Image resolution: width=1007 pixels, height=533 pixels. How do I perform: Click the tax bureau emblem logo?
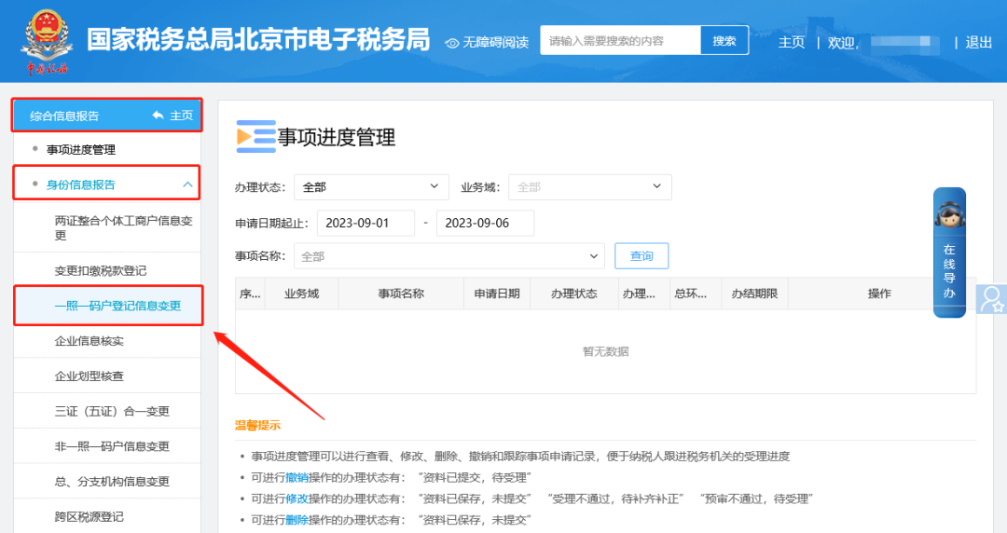tap(46, 41)
